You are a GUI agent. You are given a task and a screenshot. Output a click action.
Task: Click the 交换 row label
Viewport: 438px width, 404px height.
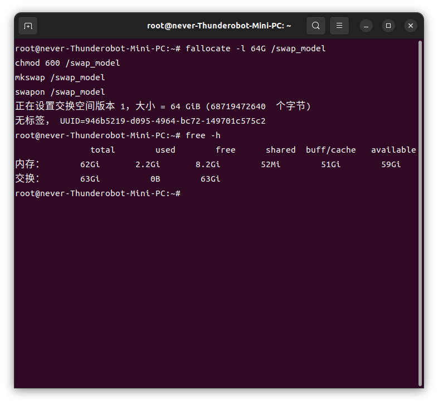27,179
